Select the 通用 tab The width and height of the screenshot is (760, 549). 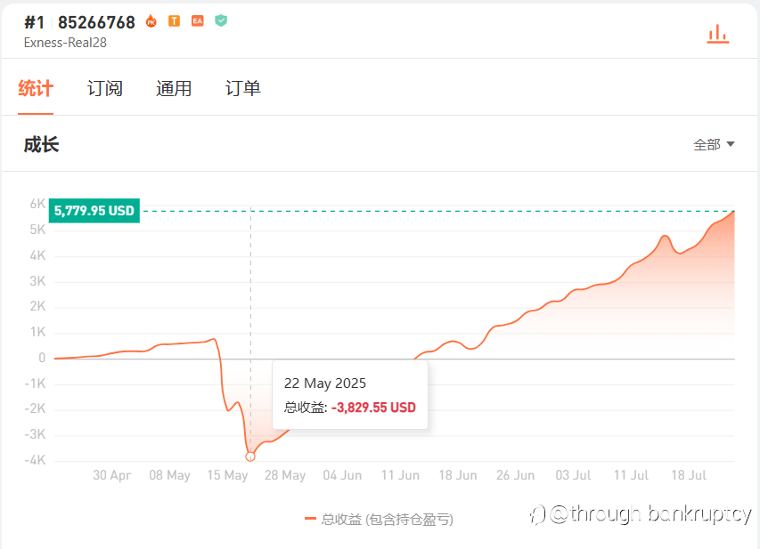coord(174,88)
